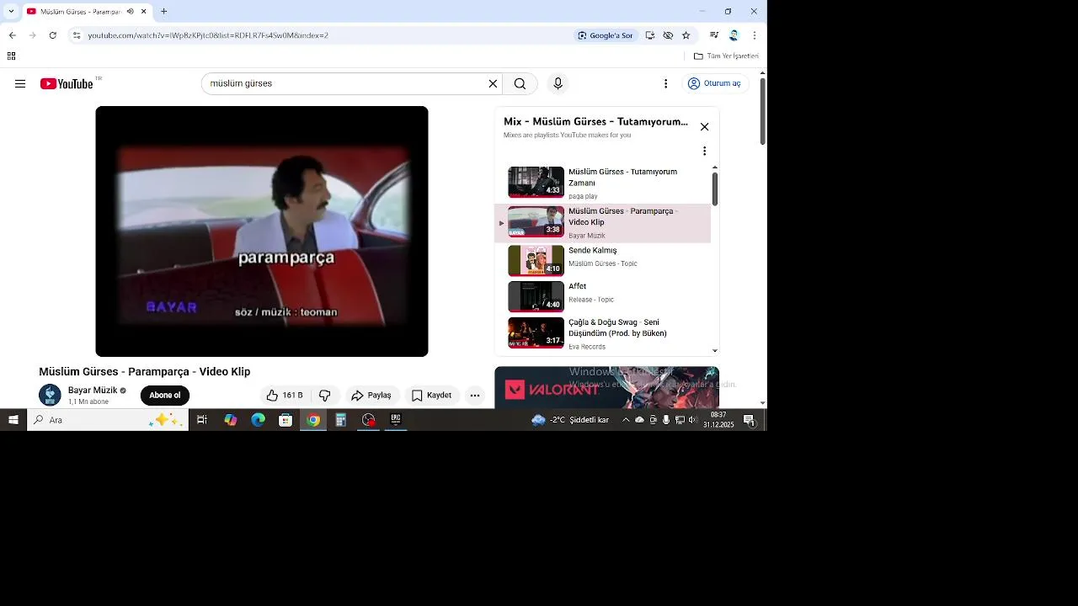Viewport: 1078px width, 606px height.
Task: Open the Valorant advertisement banner
Action: point(606,387)
